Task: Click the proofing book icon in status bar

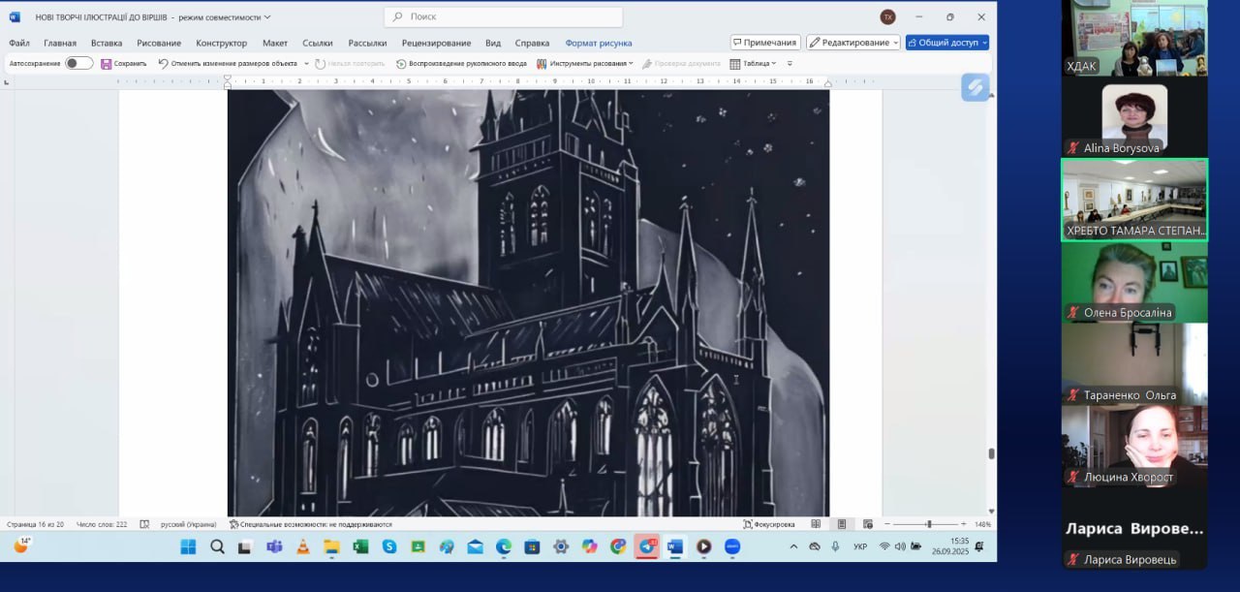Action: 144,524
